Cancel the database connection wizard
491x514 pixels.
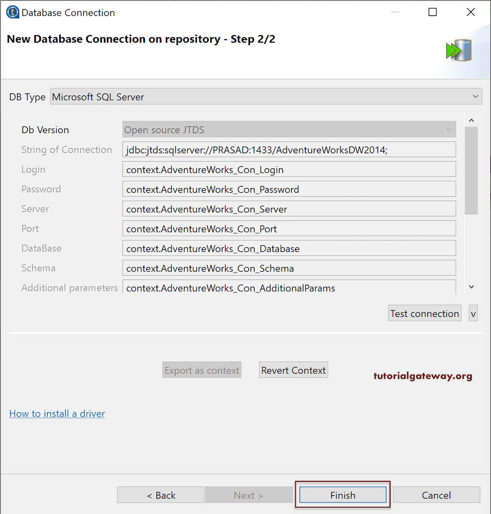point(437,495)
